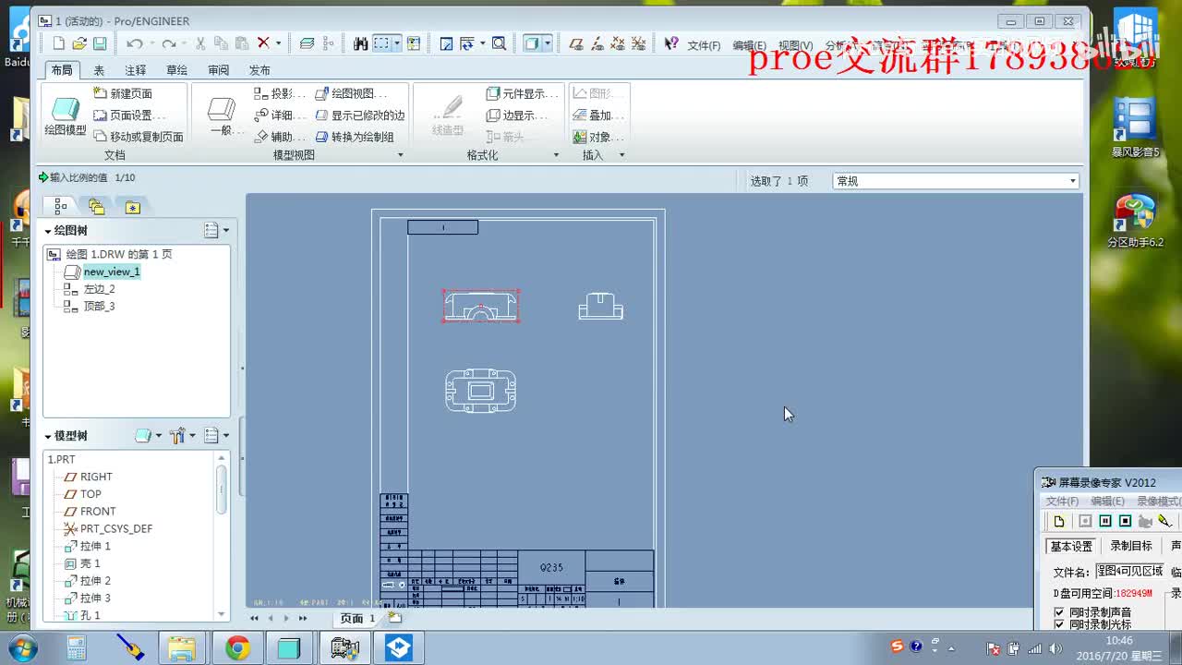This screenshot has width=1182, height=665.
Task: Open the question-mark context help tool
Action: [x=671, y=43]
